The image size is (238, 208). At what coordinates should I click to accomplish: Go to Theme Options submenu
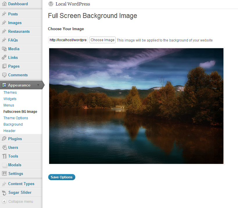[16, 118]
